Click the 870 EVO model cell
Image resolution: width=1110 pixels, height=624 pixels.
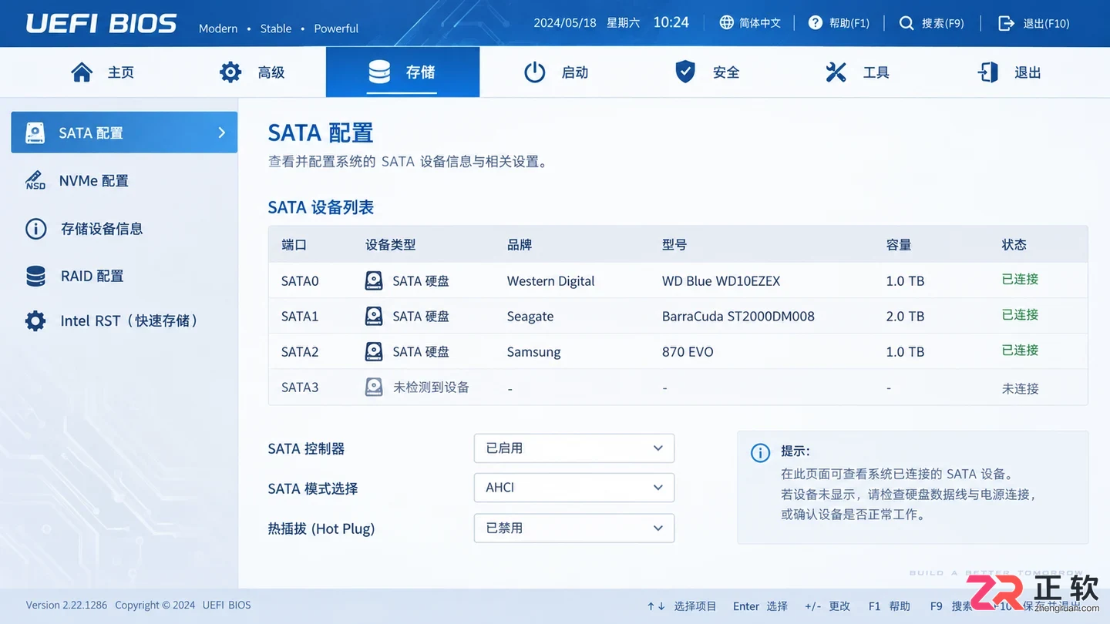coord(688,352)
